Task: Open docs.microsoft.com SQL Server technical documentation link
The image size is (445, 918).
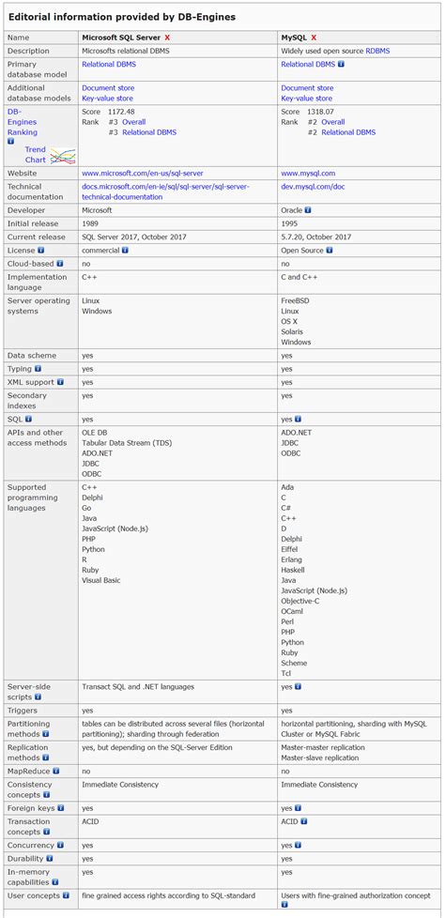Action: [166, 192]
